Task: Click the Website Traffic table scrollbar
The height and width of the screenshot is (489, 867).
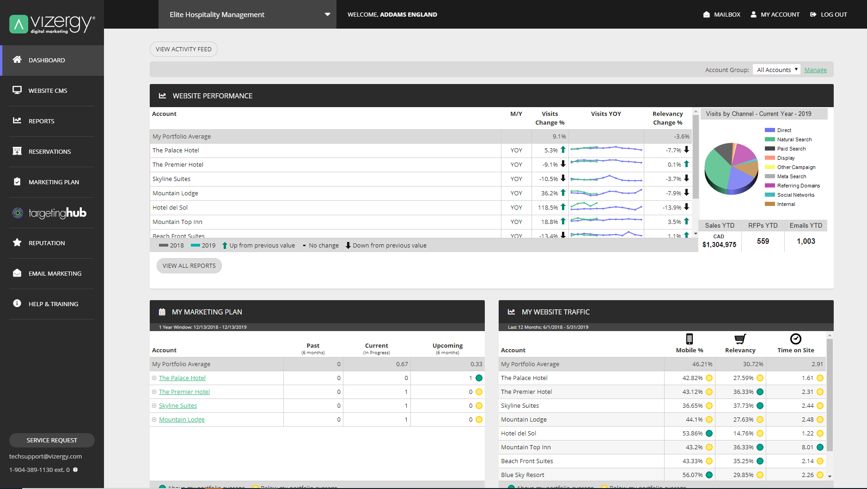Action: pyautogui.click(x=830, y=395)
